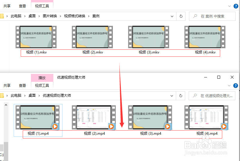Select 视频 (4).mkv thumbnail
The height and width of the screenshot is (161, 240).
point(205,37)
